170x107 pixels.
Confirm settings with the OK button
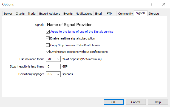coord(114,102)
